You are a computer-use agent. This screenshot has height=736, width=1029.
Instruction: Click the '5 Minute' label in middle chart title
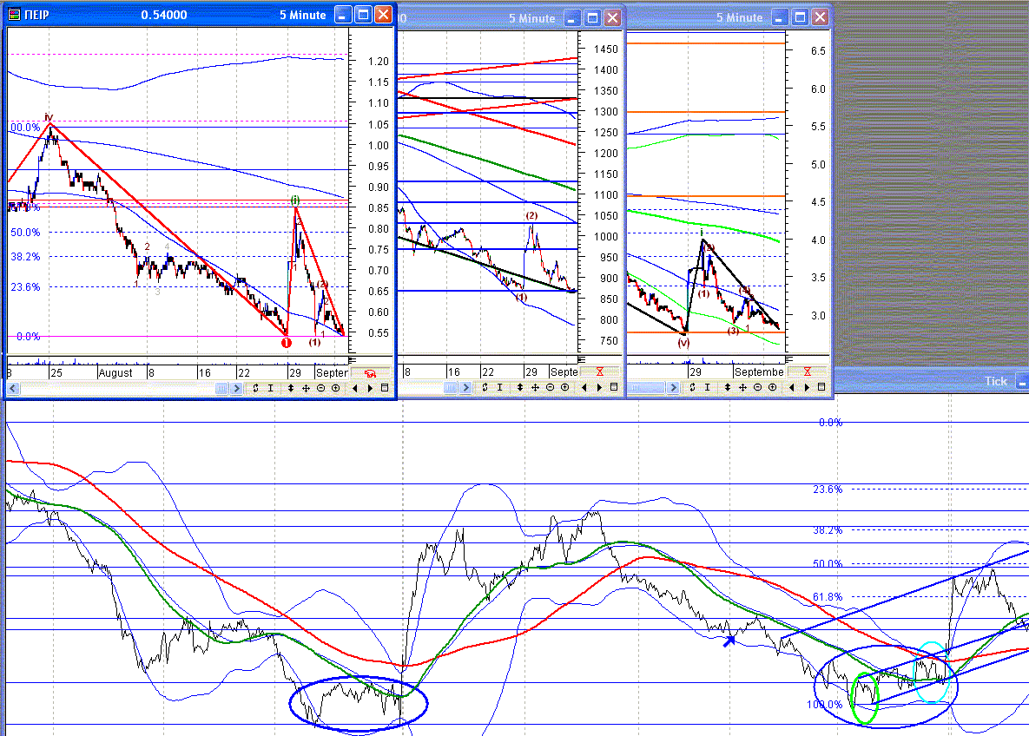532,18
